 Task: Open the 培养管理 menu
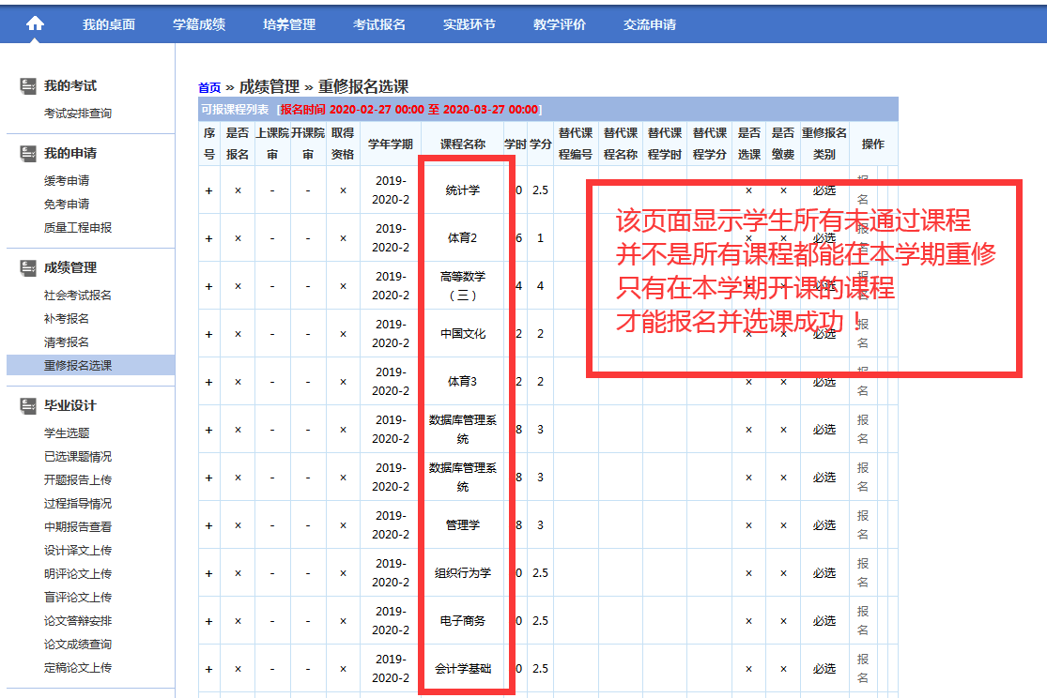[289, 24]
